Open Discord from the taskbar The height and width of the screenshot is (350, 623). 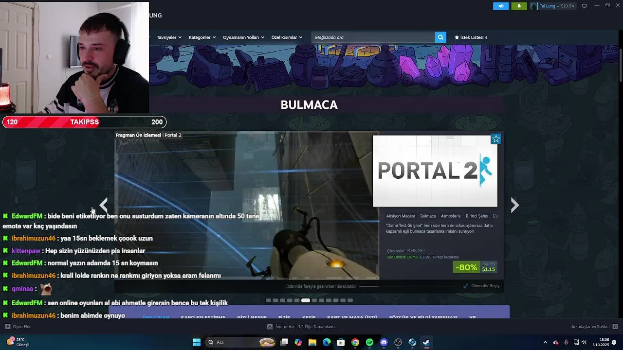click(x=384, y=342)
